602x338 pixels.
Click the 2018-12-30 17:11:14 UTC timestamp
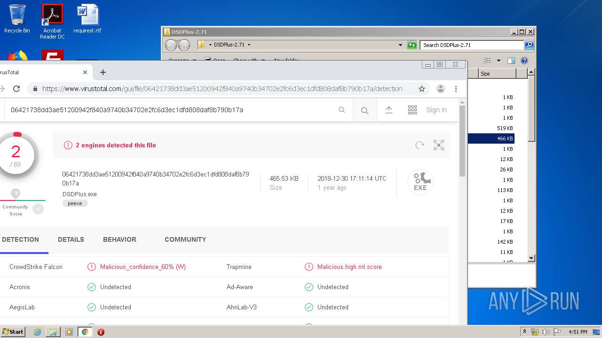352,178
